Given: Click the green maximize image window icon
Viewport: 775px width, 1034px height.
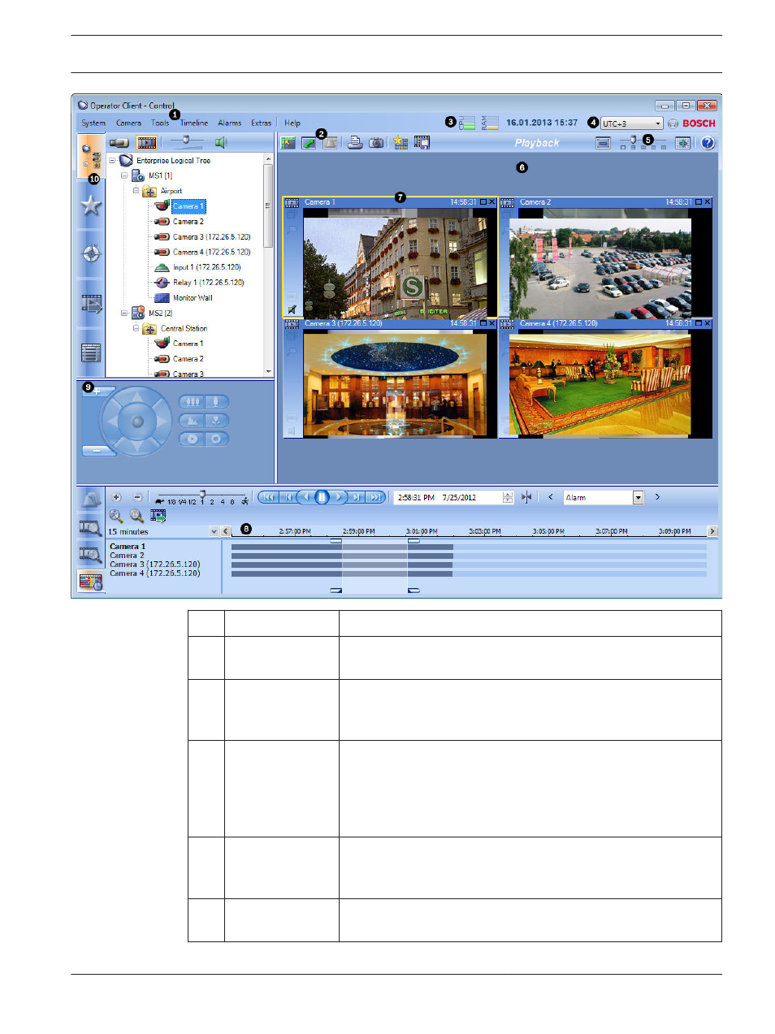Looking at the screenshot, I should (x=682, y=143).
